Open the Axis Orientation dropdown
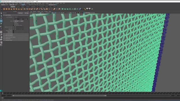This screenshot has height=101, width=180. point(21,17)
